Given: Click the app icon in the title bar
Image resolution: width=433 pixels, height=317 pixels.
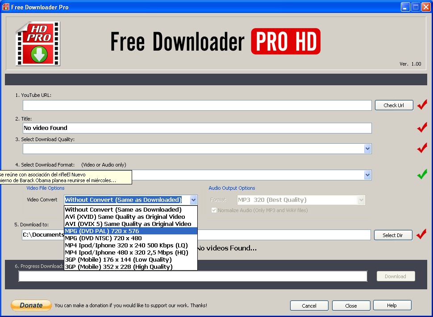Looking at the screenshot, I should point(5,7).
